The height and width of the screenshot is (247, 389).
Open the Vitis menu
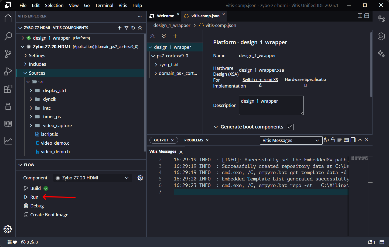click(x=123, y=5)
